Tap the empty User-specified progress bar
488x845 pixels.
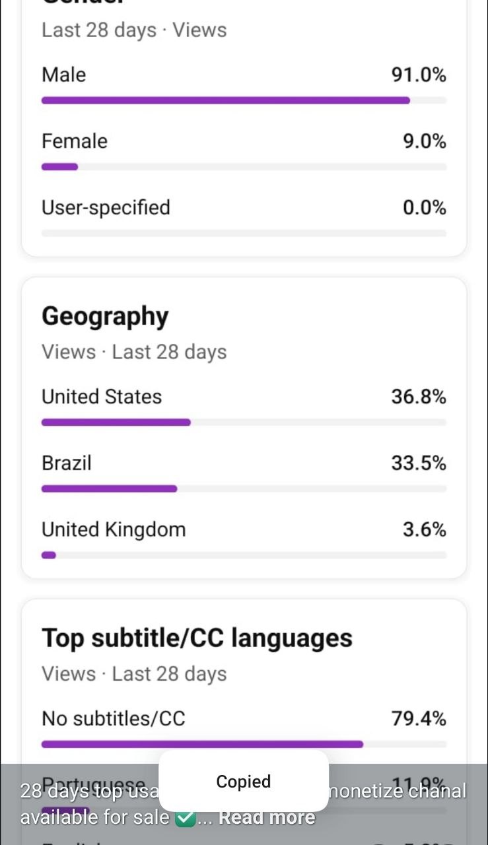(x=244, y=233)
